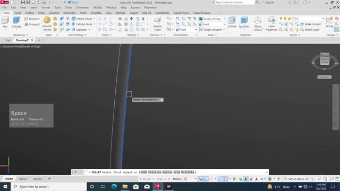Switch to the Start file tab

(8, 40)
